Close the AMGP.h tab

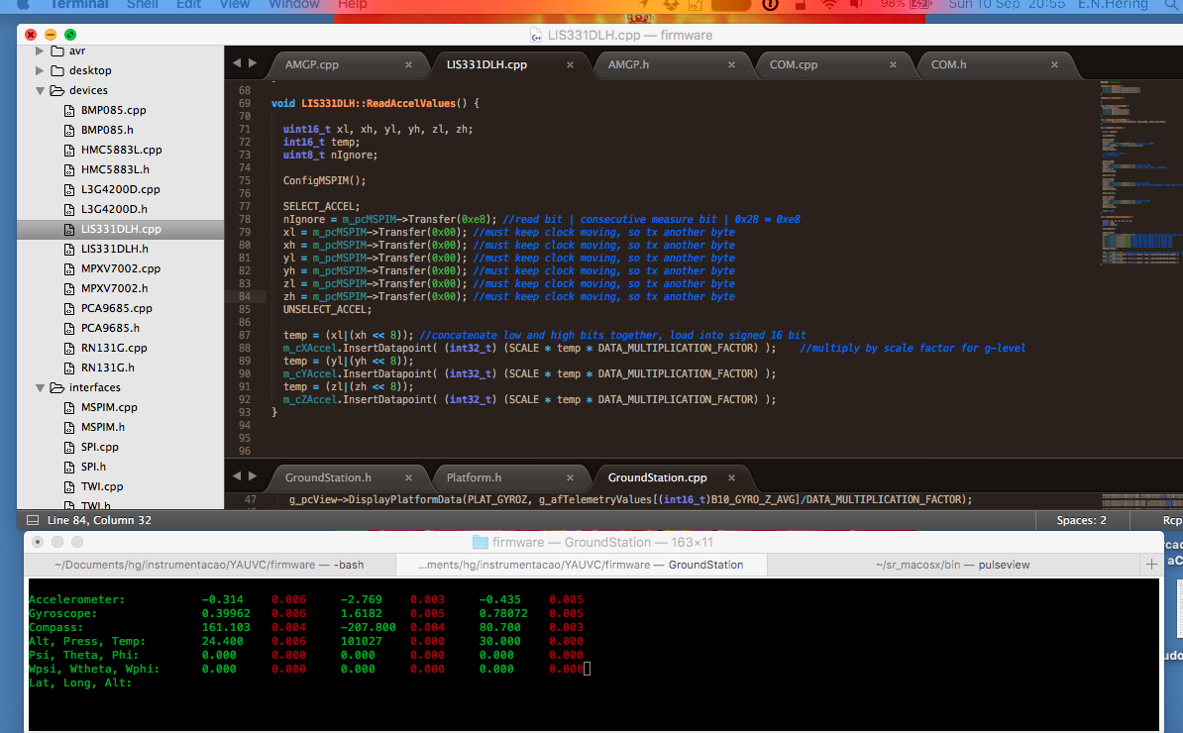[x=731, y=64]
